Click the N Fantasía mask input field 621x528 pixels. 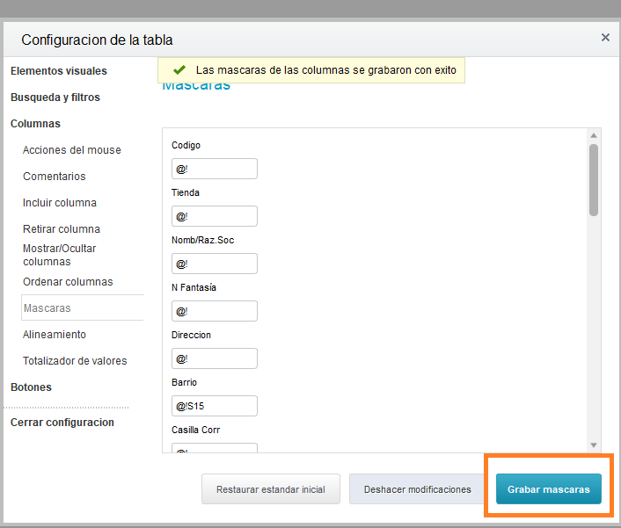[215, 311]
